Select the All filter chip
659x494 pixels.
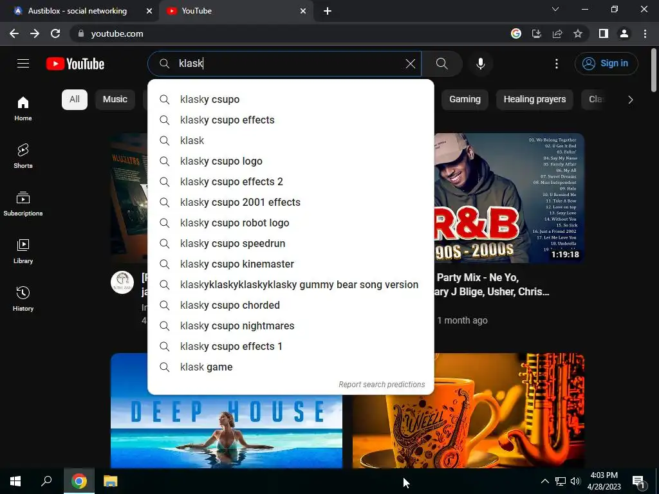click(75, 100)
